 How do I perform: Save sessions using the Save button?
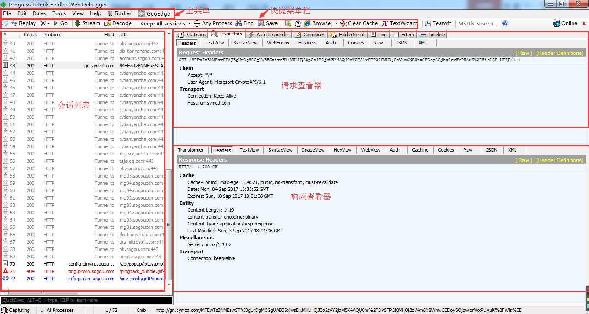268,23
